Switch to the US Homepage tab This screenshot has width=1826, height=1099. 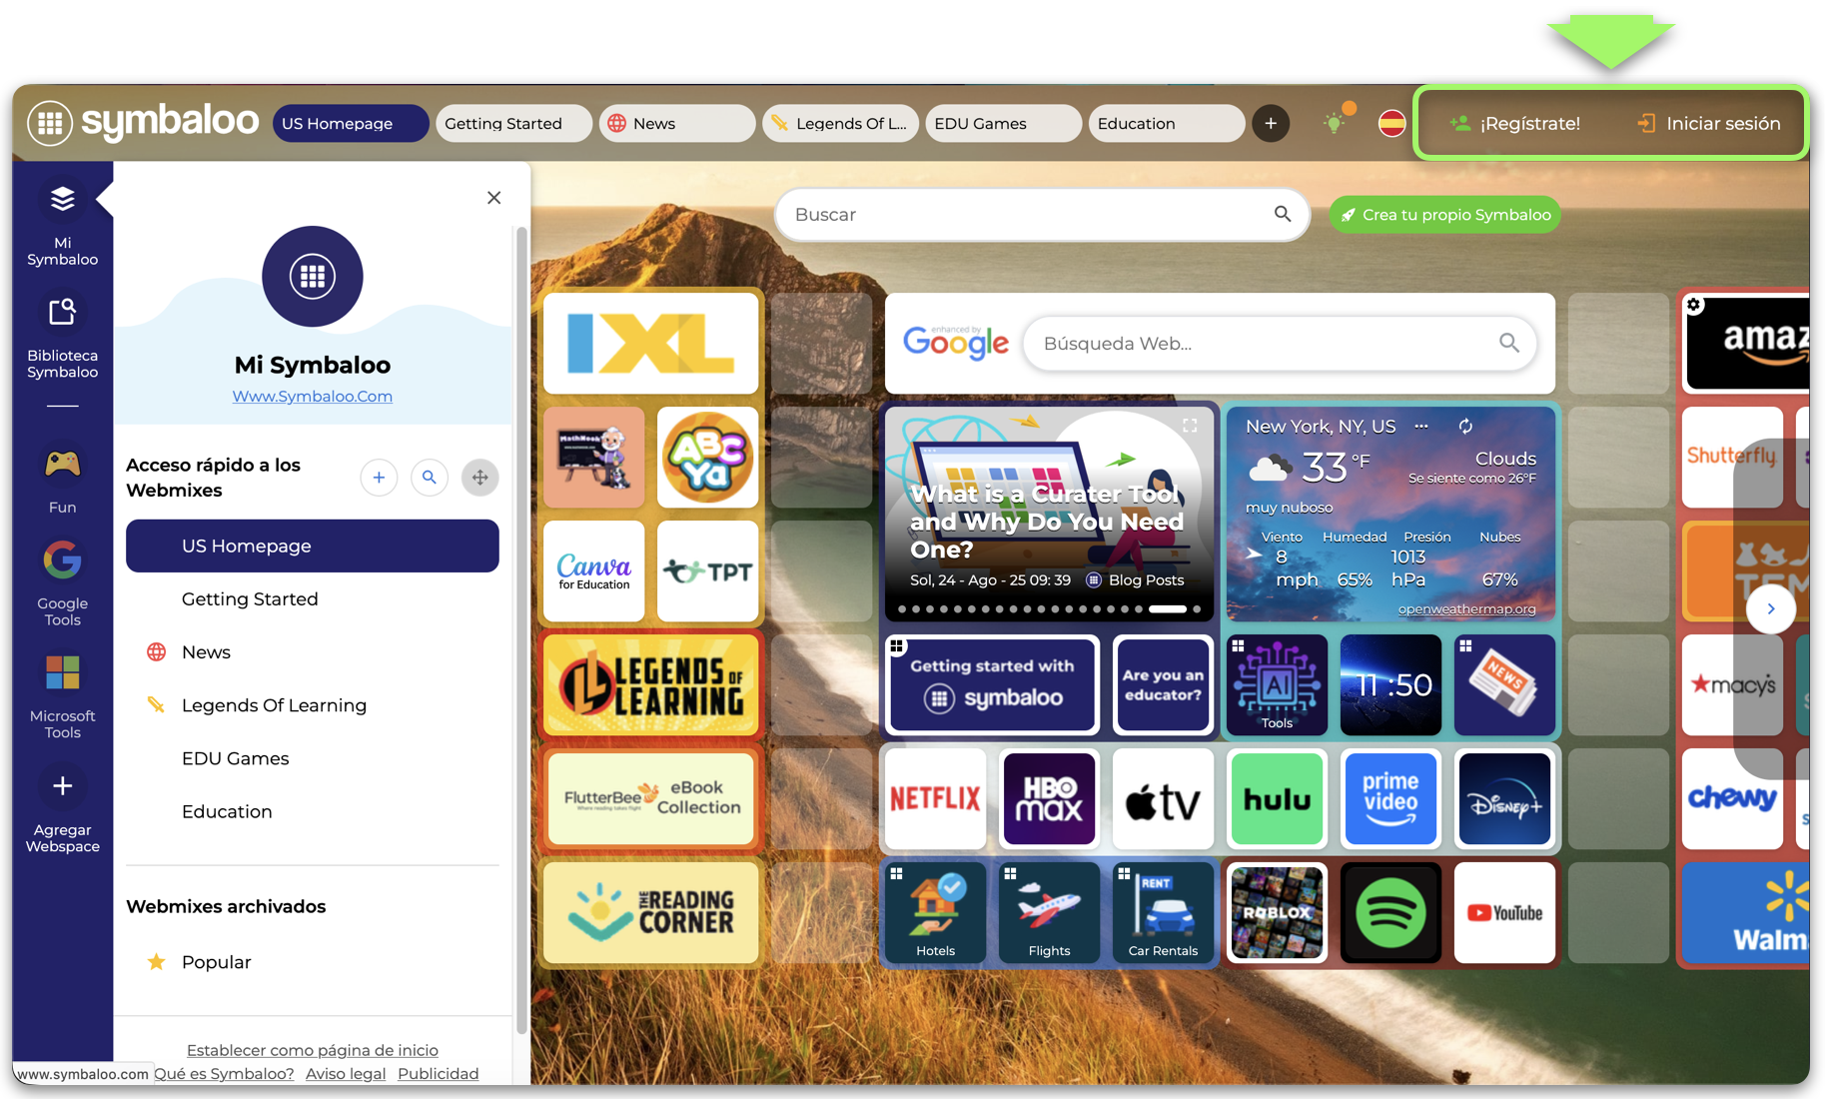coord(351,124)
